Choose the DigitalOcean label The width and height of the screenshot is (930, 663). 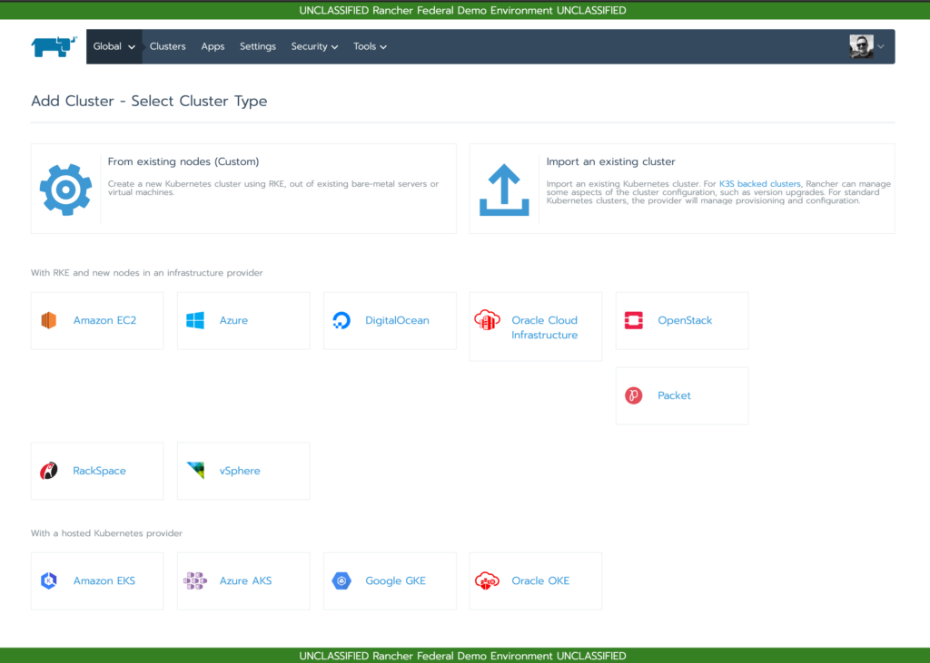(397, 320)
